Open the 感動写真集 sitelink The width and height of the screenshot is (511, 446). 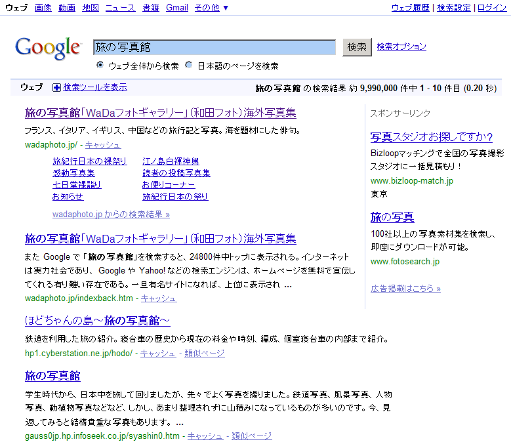click(x=73, y=173)
